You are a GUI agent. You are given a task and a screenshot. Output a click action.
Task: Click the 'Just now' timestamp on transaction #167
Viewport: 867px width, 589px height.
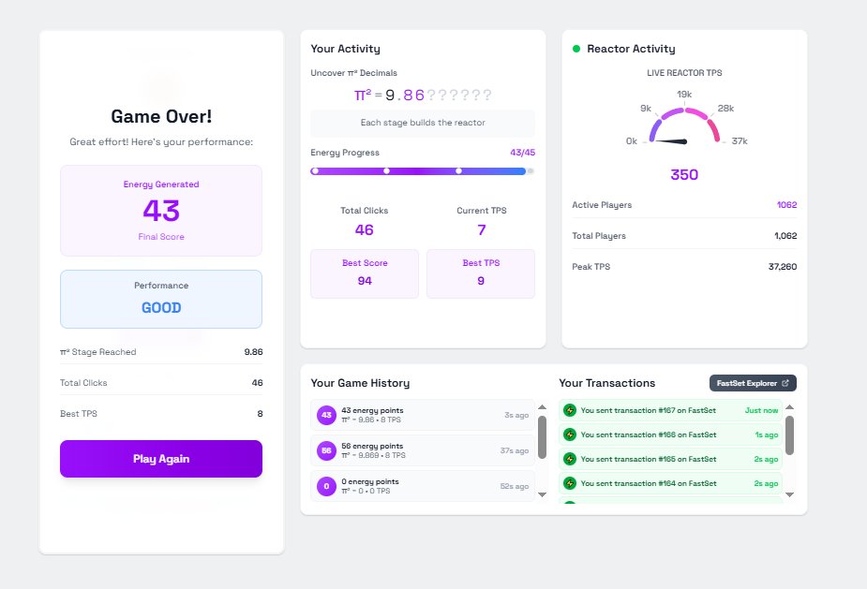point(761,410)
